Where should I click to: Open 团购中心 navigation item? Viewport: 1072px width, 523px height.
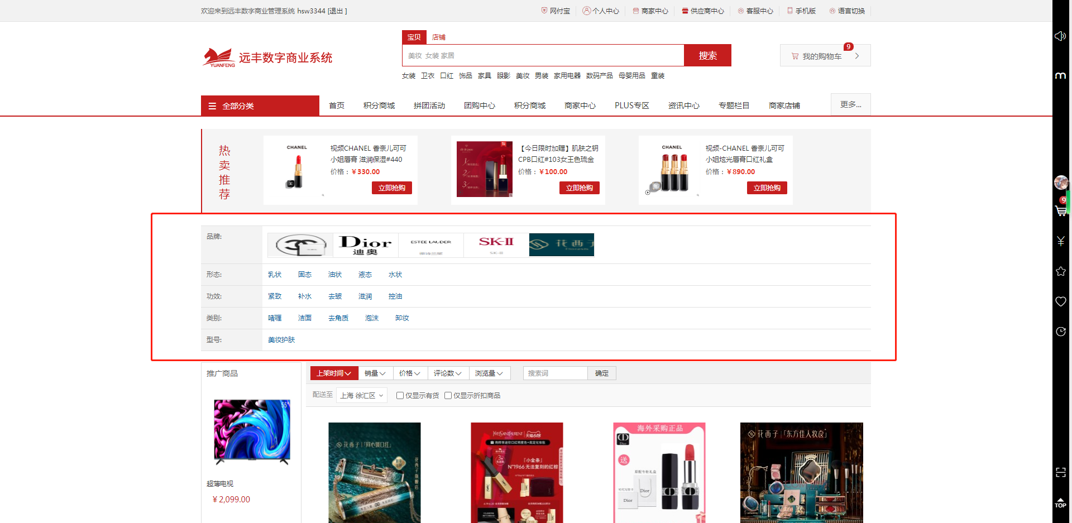(x=480, y=105)
